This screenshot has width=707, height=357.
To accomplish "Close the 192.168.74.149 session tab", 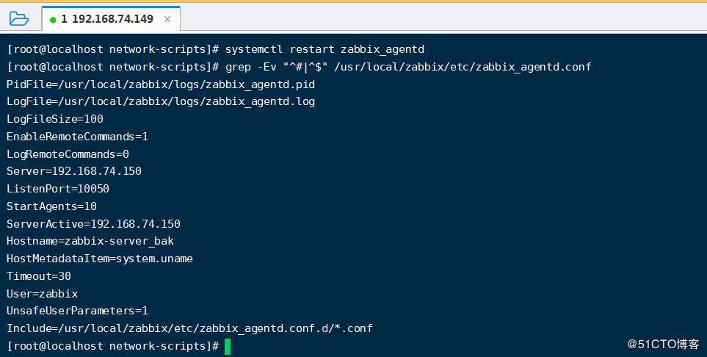I will (168, 19).
